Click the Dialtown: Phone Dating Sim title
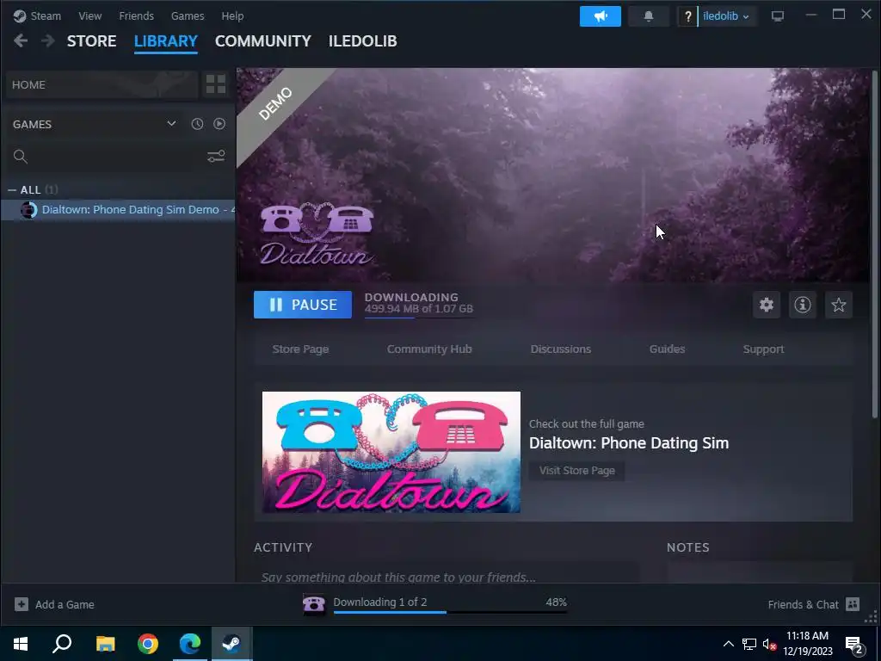 point(629,443)
